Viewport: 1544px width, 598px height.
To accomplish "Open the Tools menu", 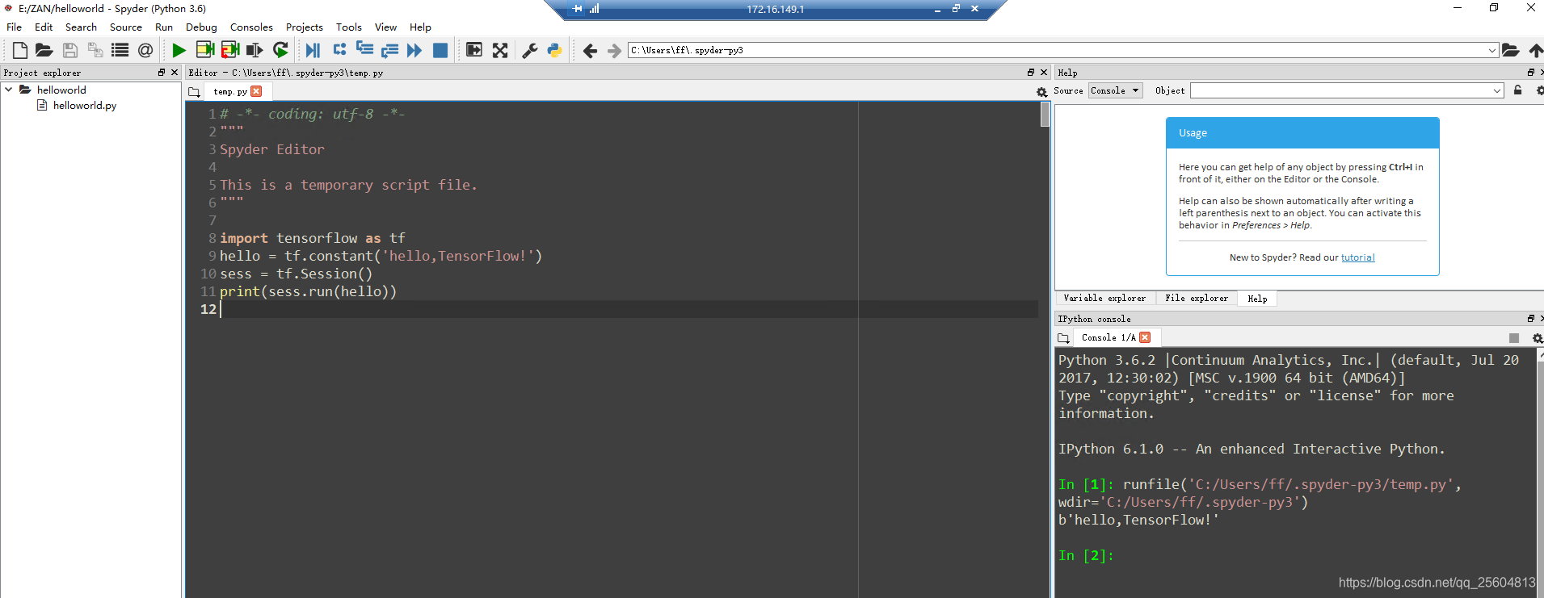I will 349,27.
